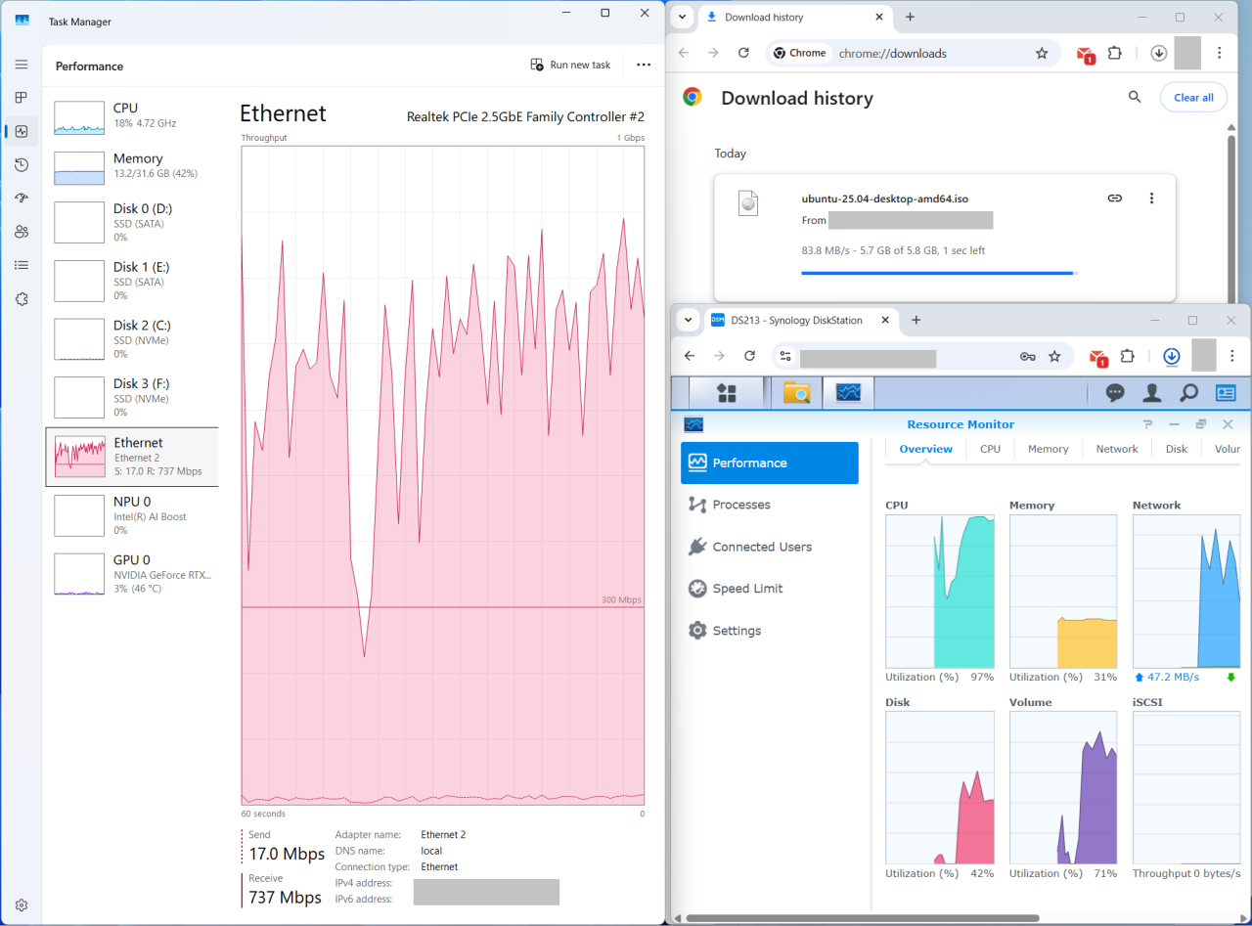
Task: Open Chrome menu in downloads window
Action: pyautogui.click(x=1220, y=53)
